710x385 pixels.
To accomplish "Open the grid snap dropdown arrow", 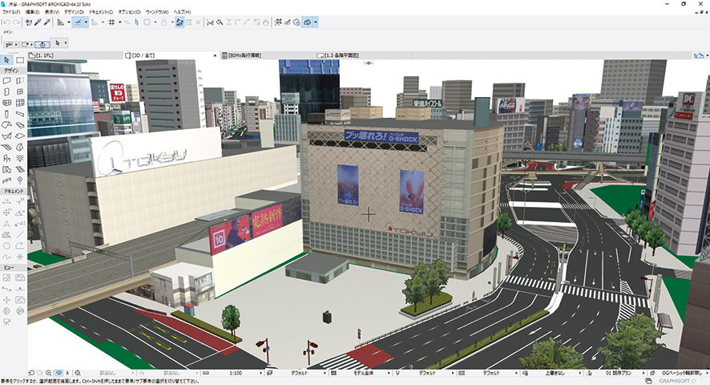I will 119,22.
